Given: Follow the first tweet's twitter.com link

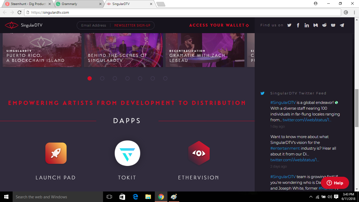Looking at the screenshot, I should (x=307, y=120).
